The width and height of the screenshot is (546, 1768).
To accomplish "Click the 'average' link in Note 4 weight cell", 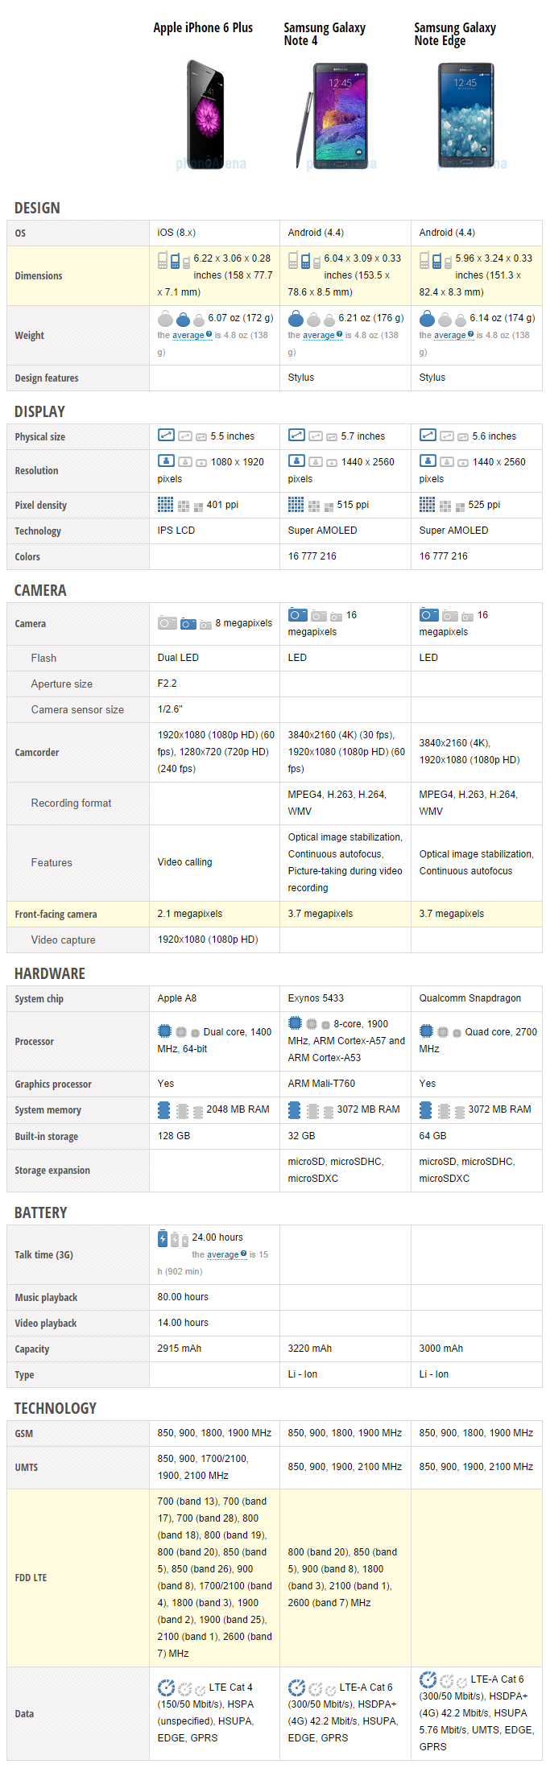I will click(x=319, y=335).
